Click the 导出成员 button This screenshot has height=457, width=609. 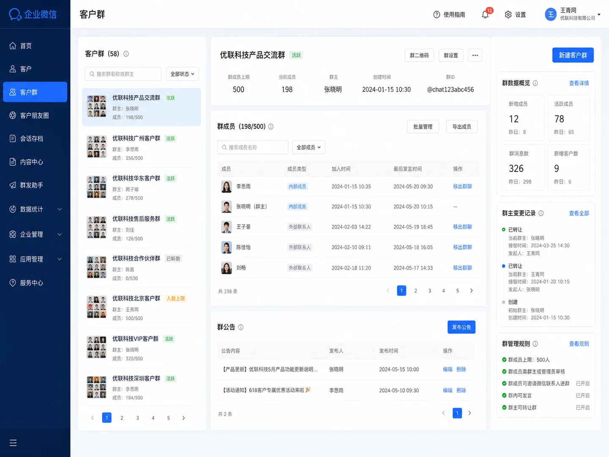[x=462, y=127]
